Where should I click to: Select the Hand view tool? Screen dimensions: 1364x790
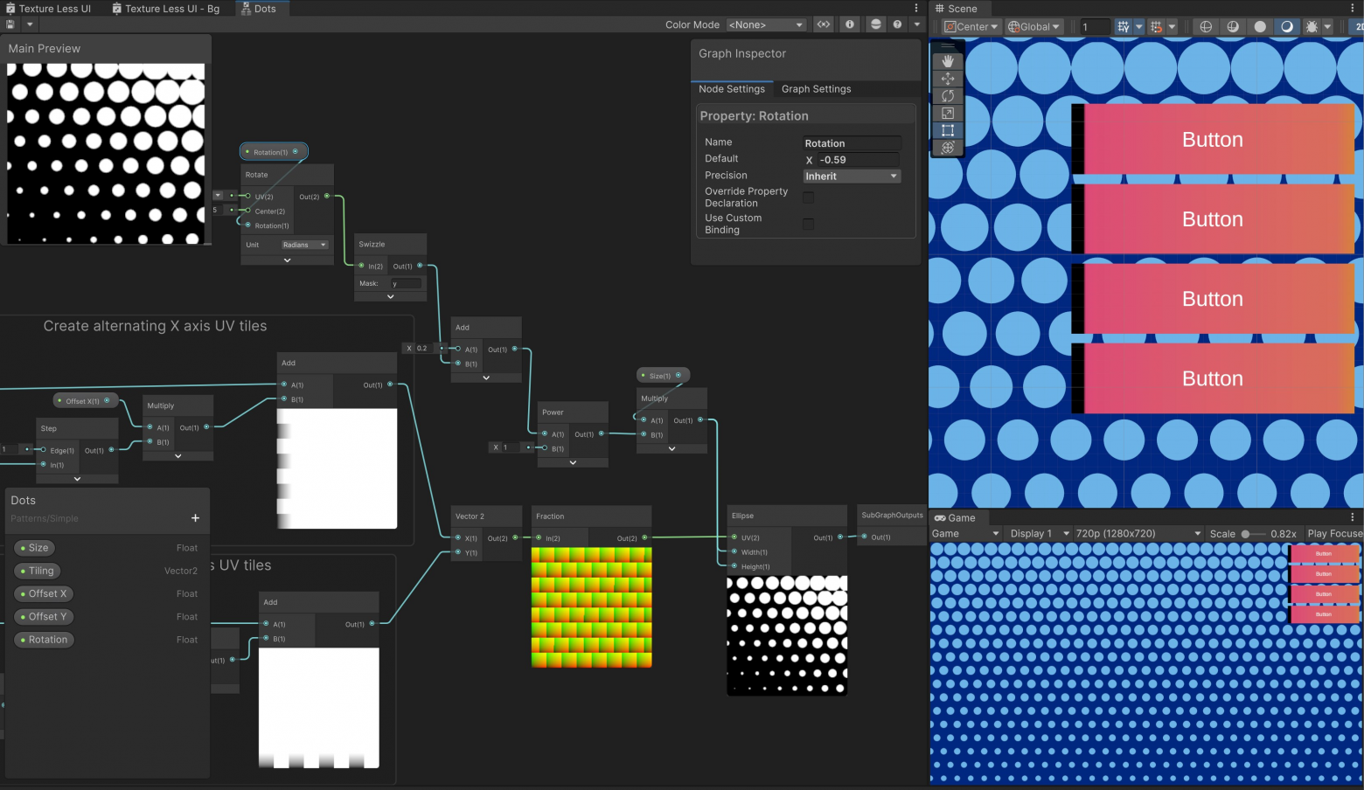(947, 61)
